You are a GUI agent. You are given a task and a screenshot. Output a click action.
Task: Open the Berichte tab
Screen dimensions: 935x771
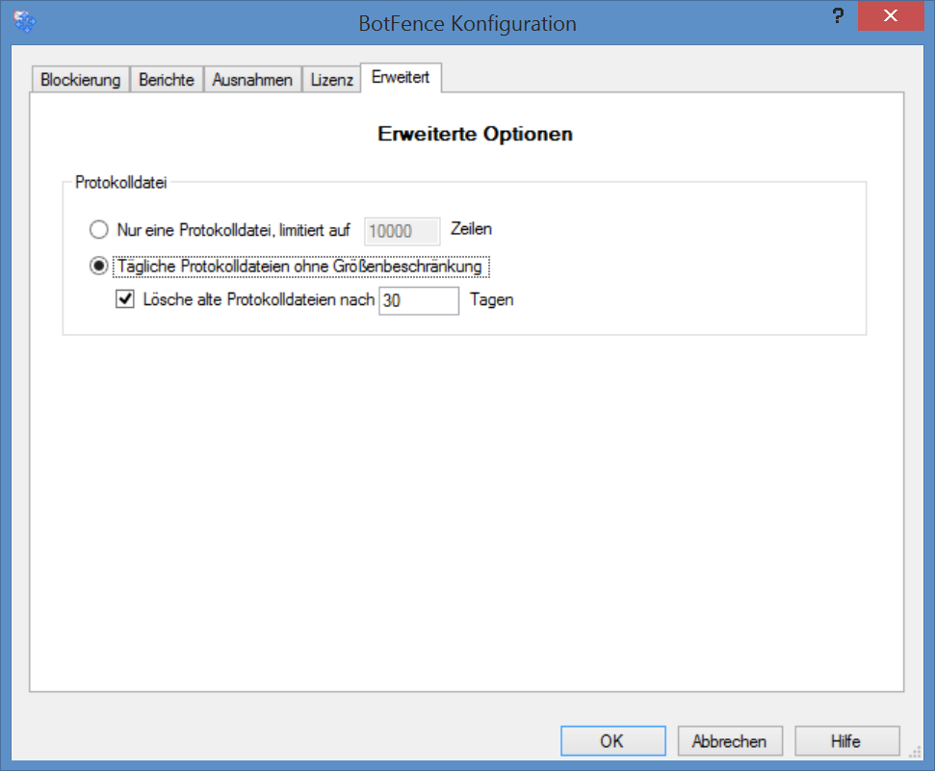(x=167, y=79)
